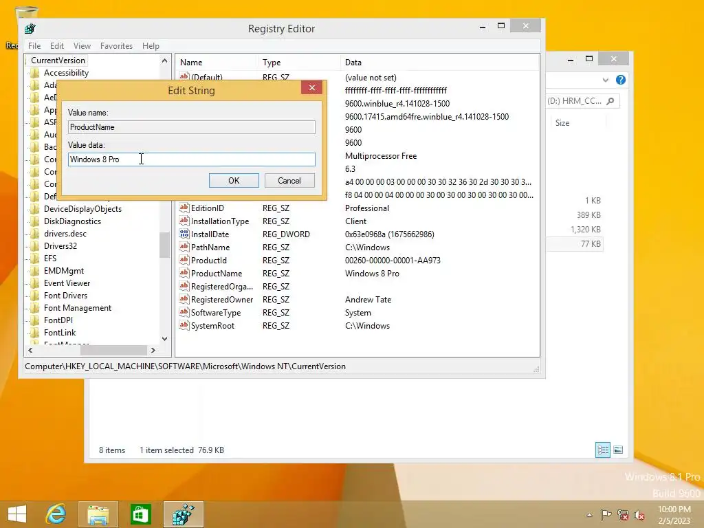Click the SystemRoot value icon

(x=184, y=325)
